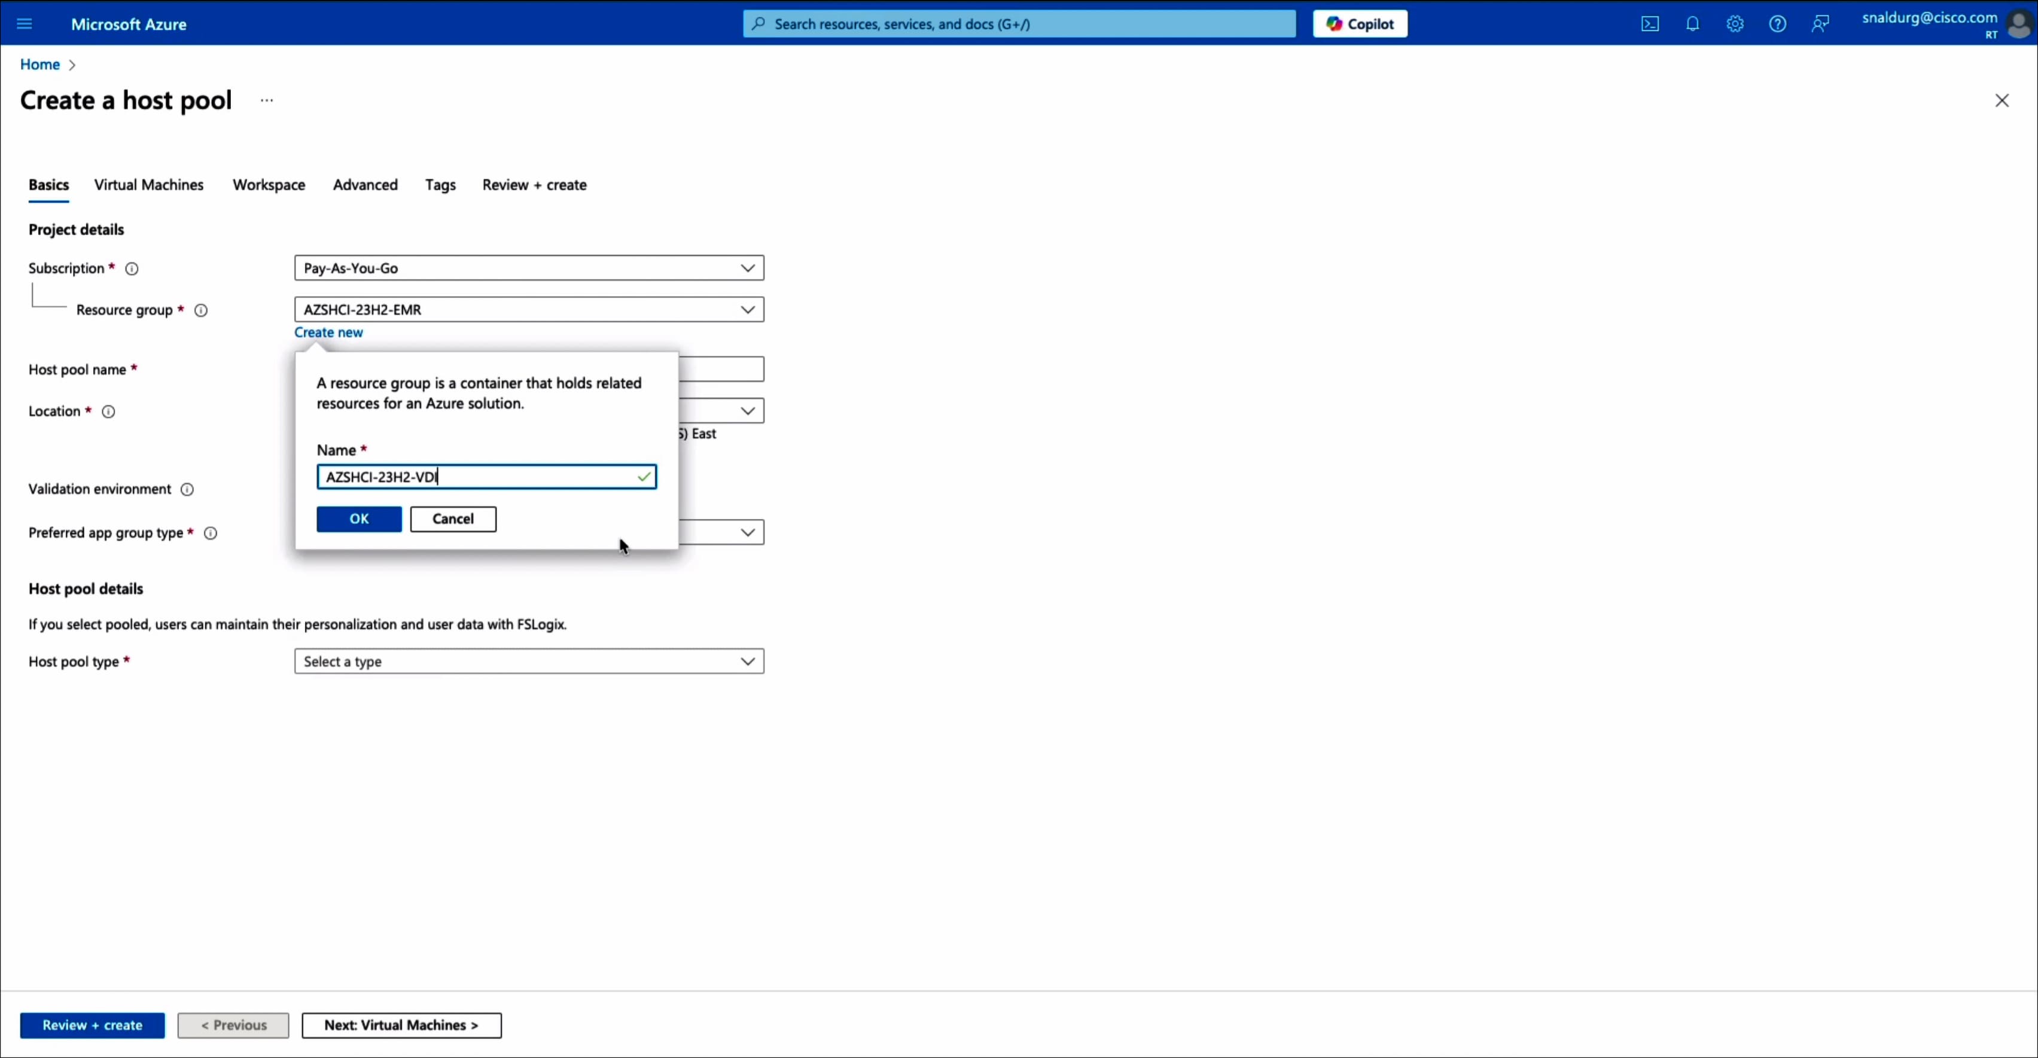The width and height of the screenshot is (2038, 1058).
Task: Click the FSLogix description sentence
Action: 297,624
